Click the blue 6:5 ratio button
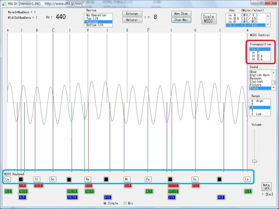 coord(107,197)
